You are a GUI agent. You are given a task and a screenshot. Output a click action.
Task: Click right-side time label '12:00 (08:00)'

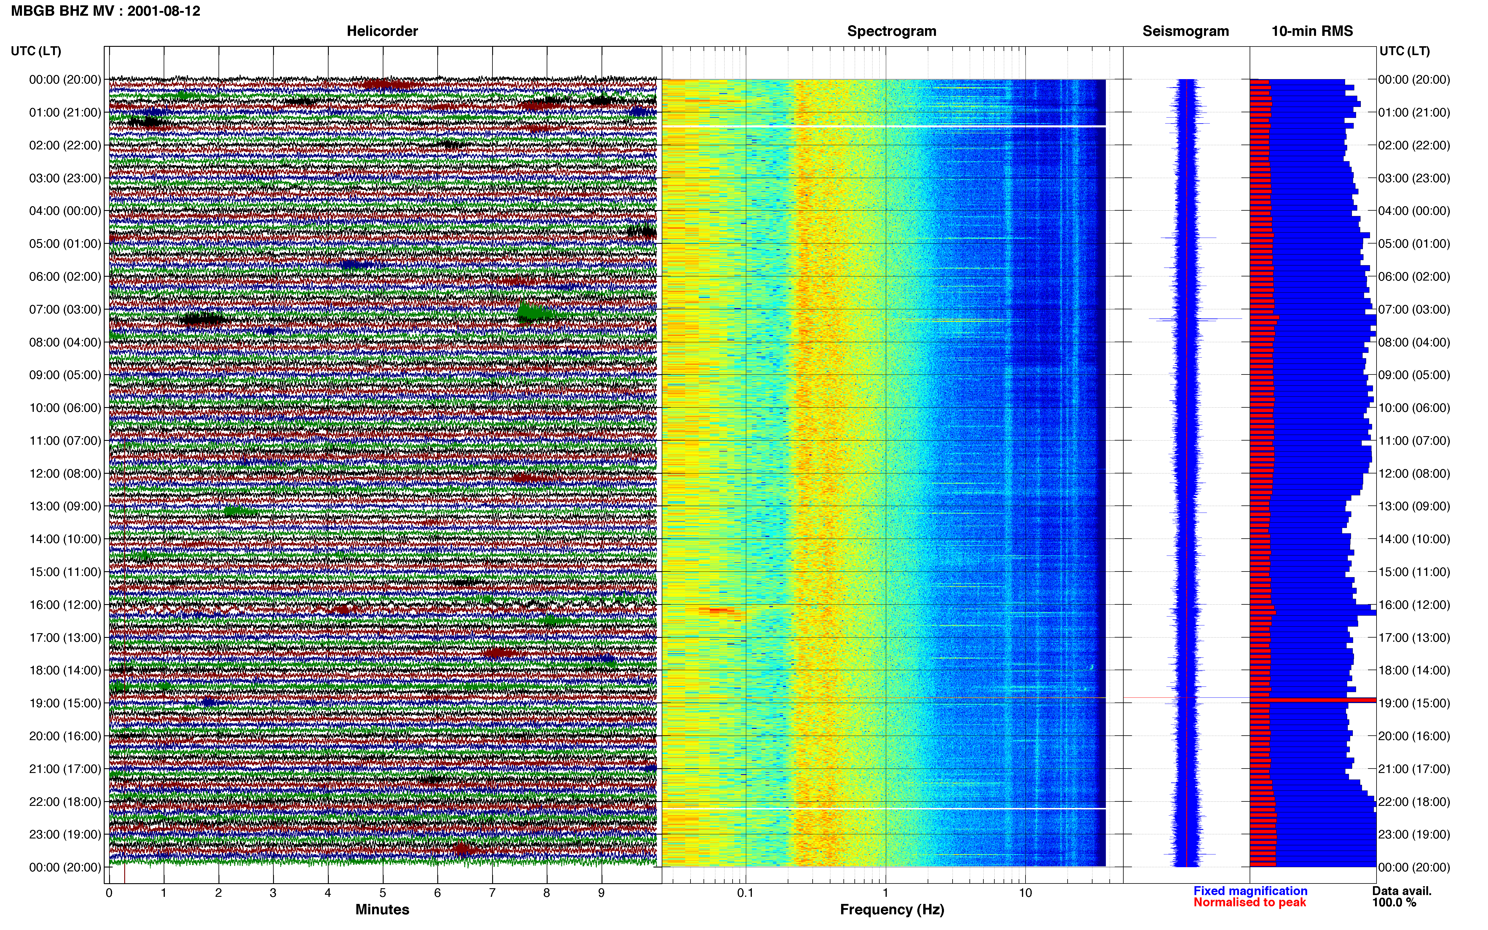pos(1414,474)
